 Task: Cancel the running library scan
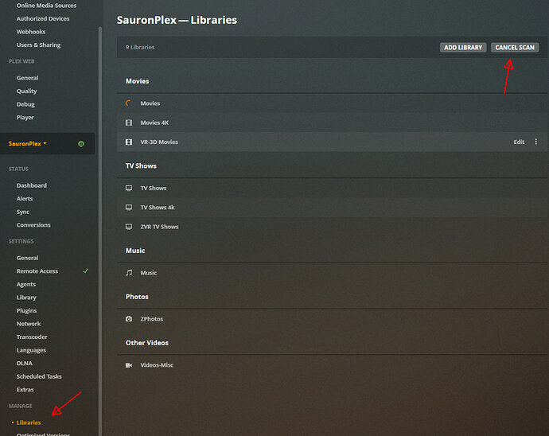click(515, 47)
